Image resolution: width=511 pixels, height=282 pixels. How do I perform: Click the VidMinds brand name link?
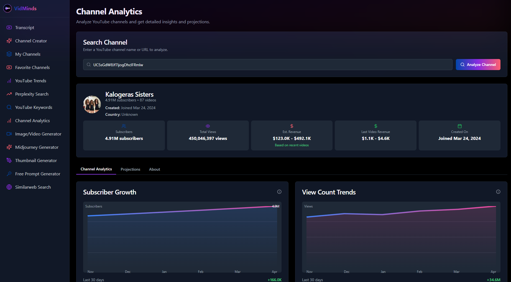[25, 8]
